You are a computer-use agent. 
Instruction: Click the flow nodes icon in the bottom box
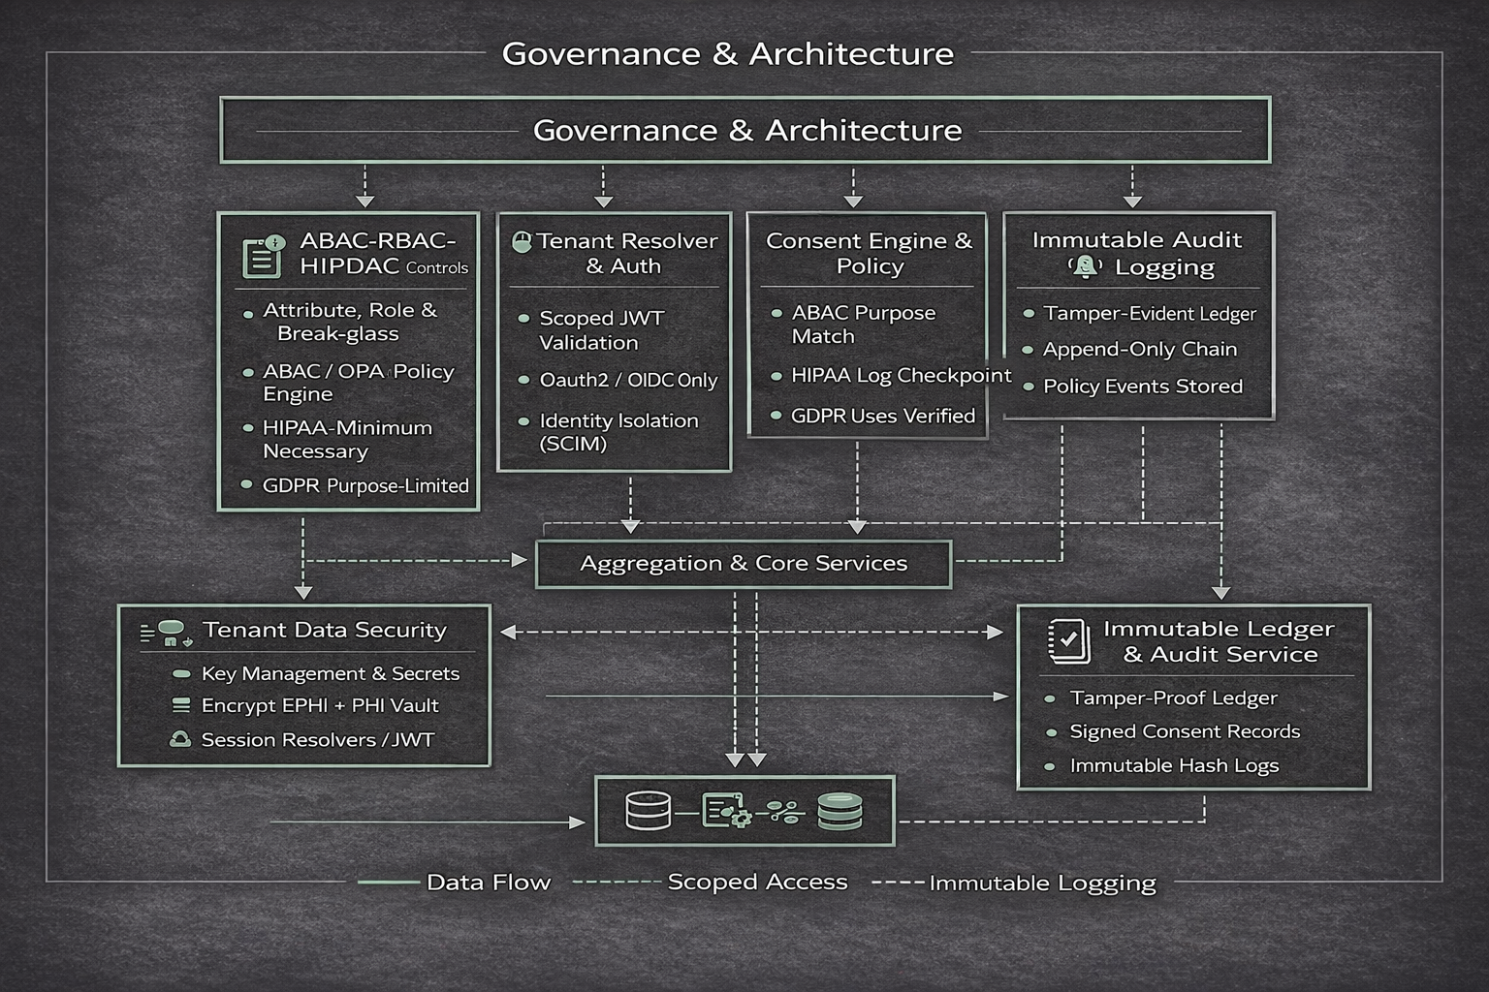[x=783, y=812]
